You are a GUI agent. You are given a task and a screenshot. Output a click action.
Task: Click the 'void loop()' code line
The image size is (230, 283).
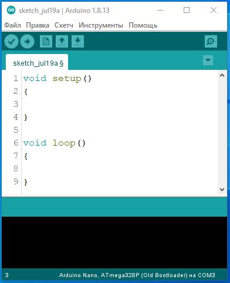(x=55, y=143)
